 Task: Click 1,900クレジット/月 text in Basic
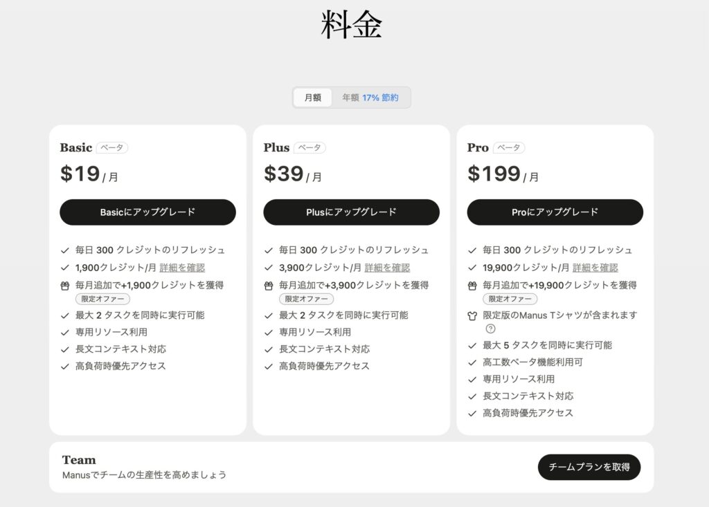pos(116,268)
